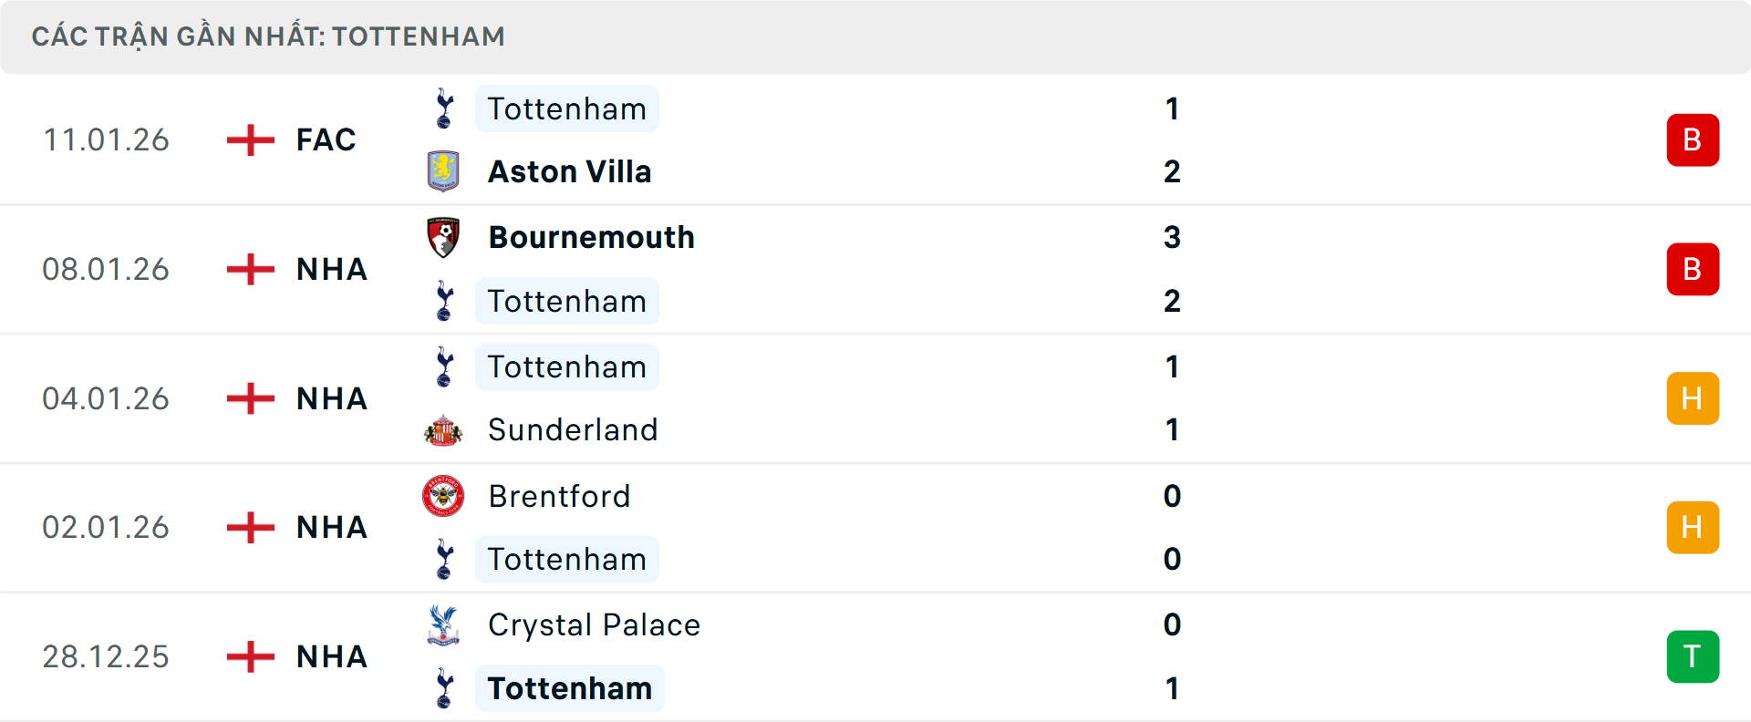Click the green T badge for Crystal Palace match
Viewport: 1751px width, 722px height.
1693,656
